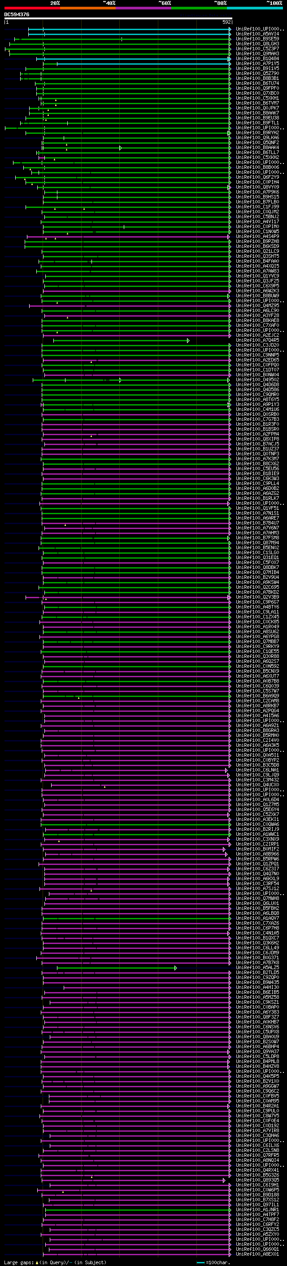The image size is (287, 1266).
Task: Click the UniRef100_Q6F2Y9 hit label
Action: [x=257, y=177]
